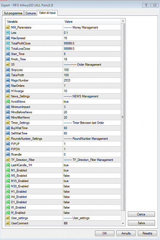Click the icon next to TotalProfitClose
This screenshot has height=240, width=160.
8,43
